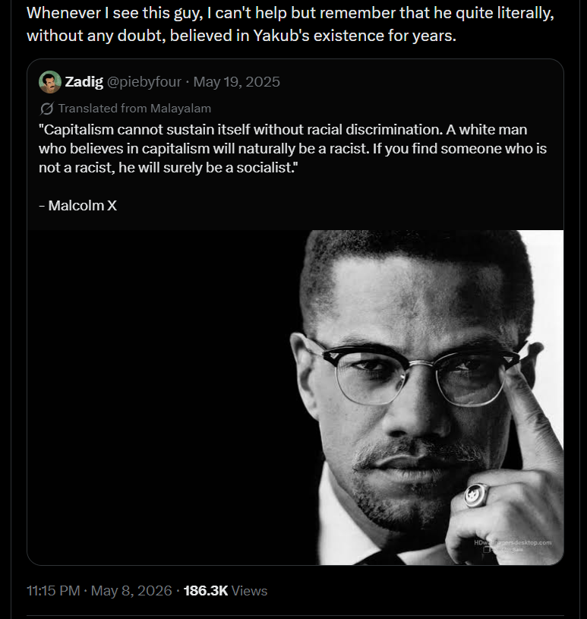Click the May 19, 2025 post date
The image size is (587, 619).
pos(236,82)
